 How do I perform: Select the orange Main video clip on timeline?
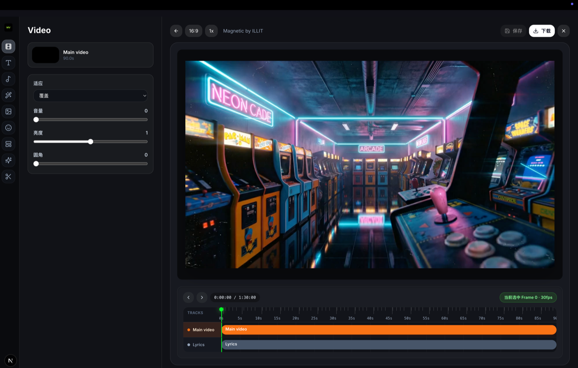point(389,330)
